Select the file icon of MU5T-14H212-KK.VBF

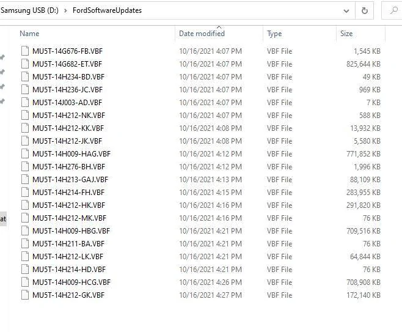pyautogui.click(x=25, y=128)
